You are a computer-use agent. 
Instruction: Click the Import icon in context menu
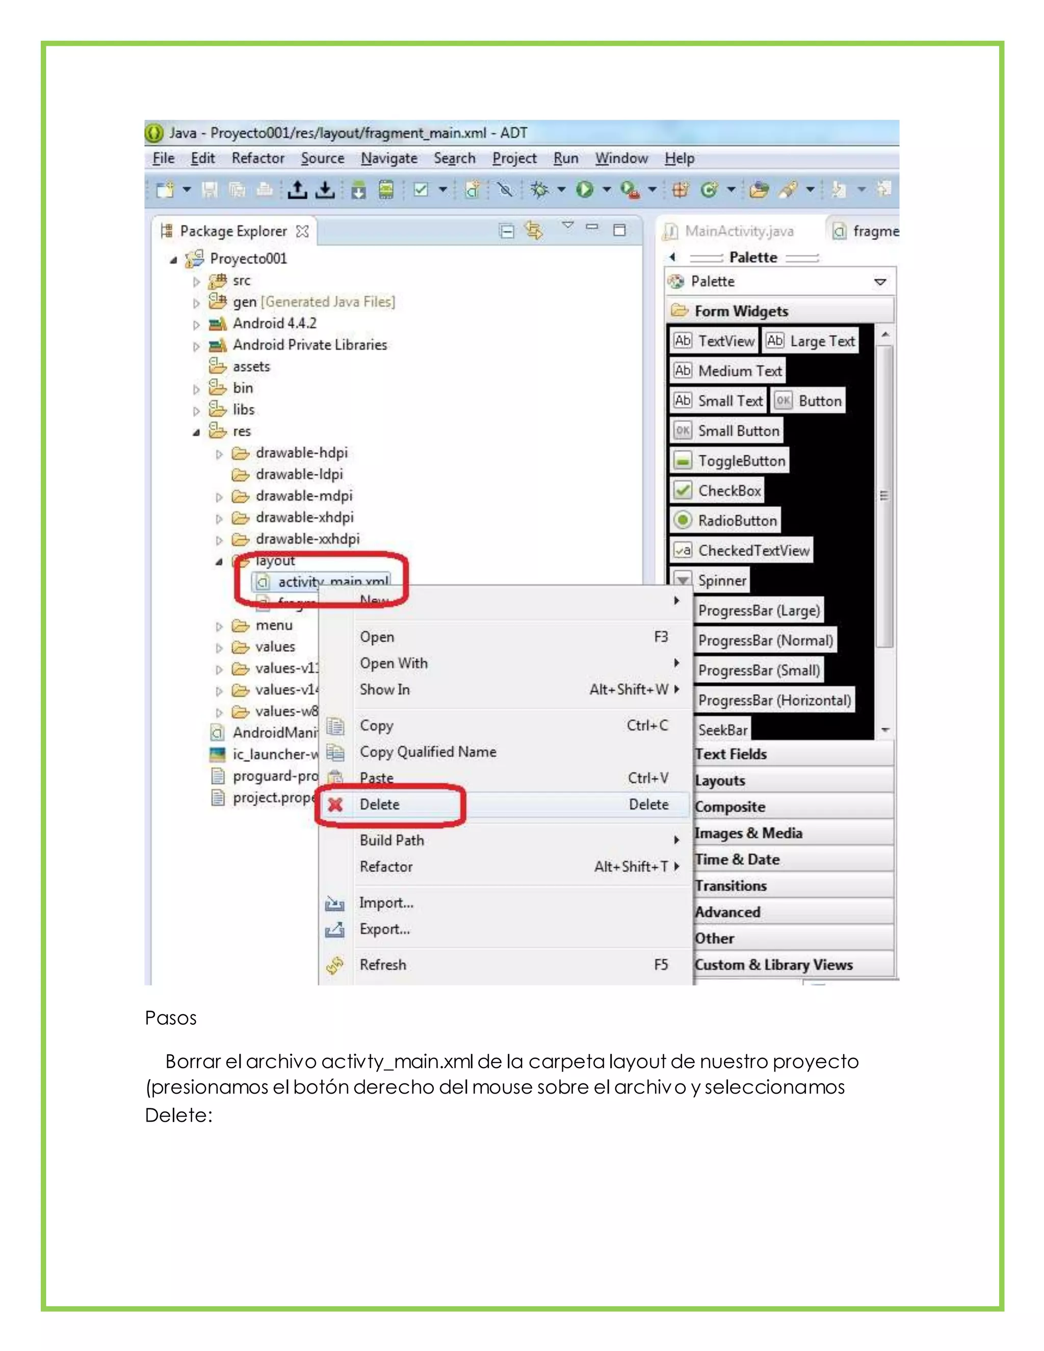tap(334, 903)
